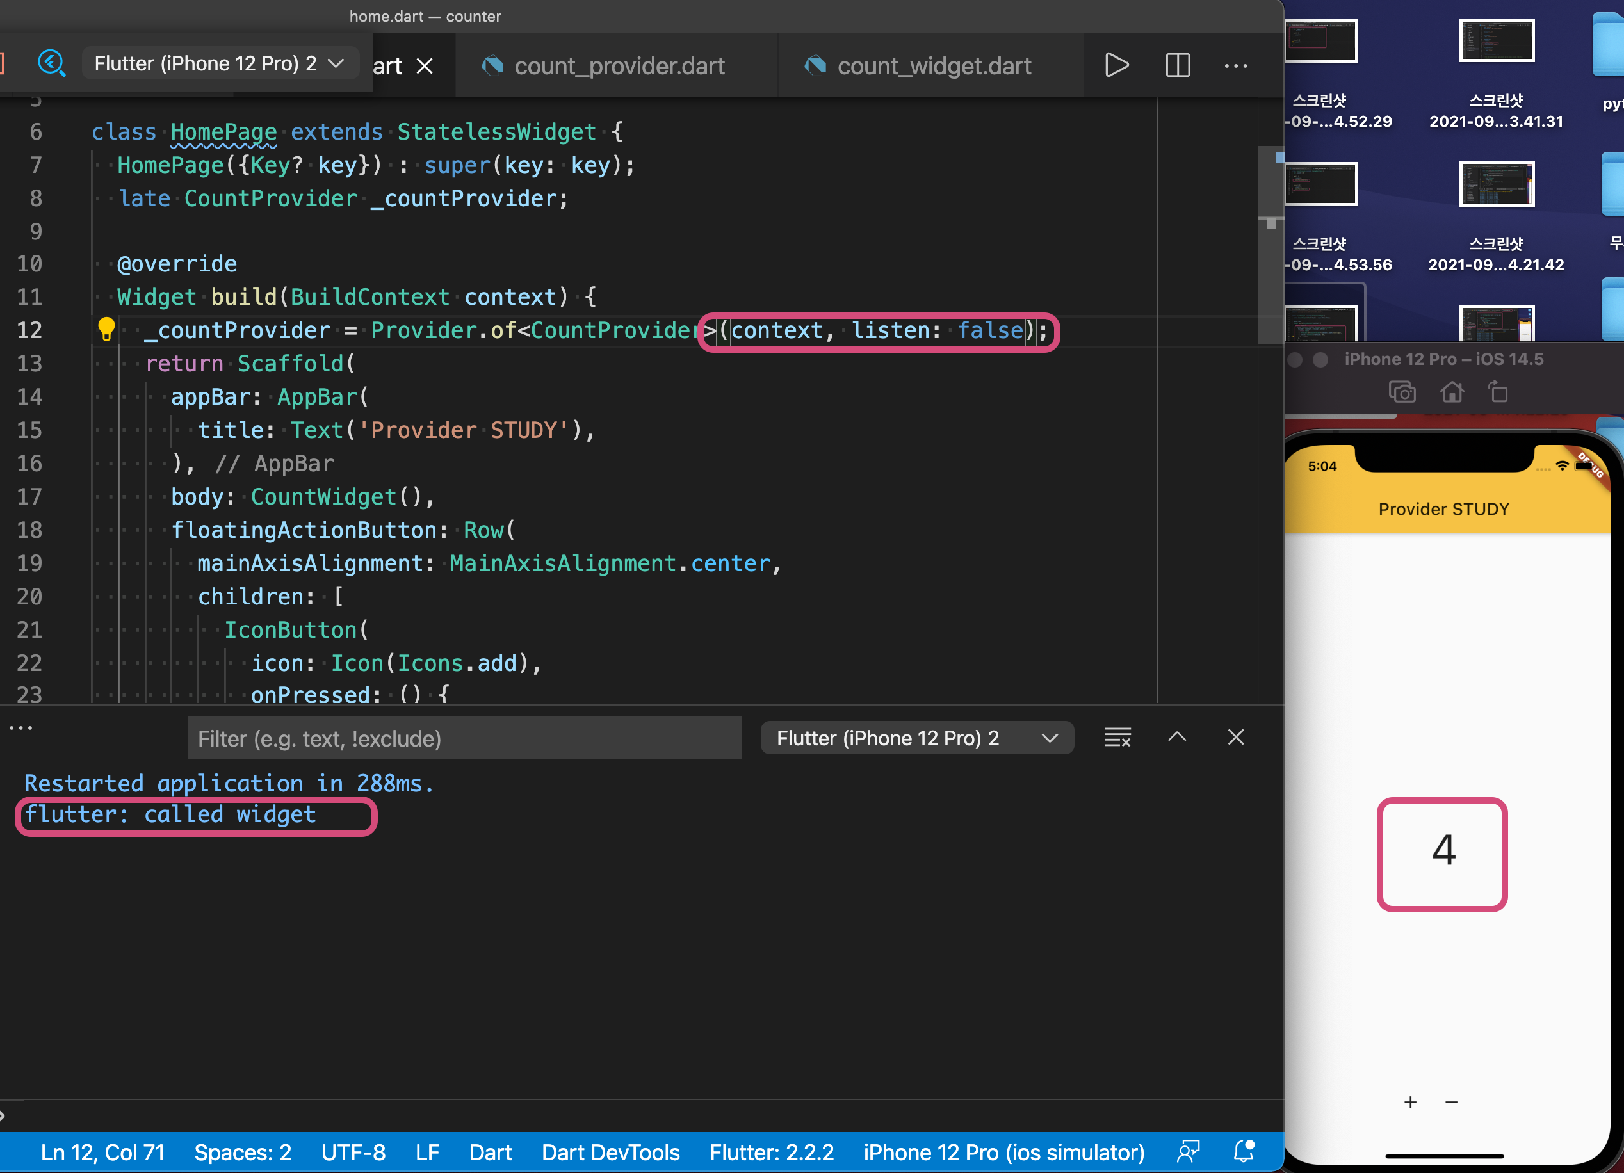Switch to the count_widget.dart tab

(933, 66)
